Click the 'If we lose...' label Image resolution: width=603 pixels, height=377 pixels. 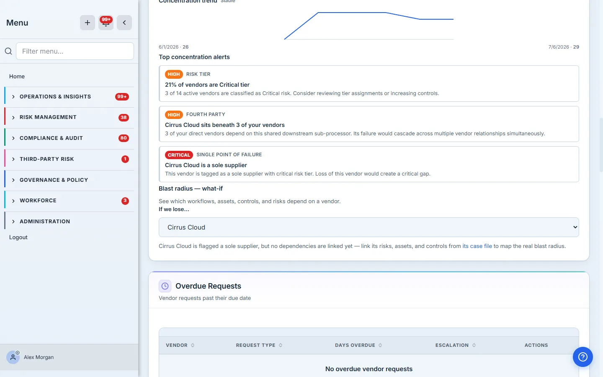[174, 209]
